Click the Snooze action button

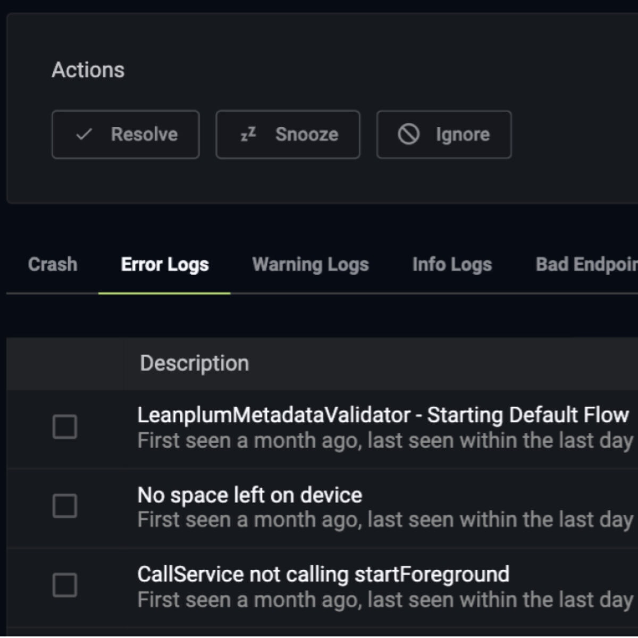(x=288, y=135)
